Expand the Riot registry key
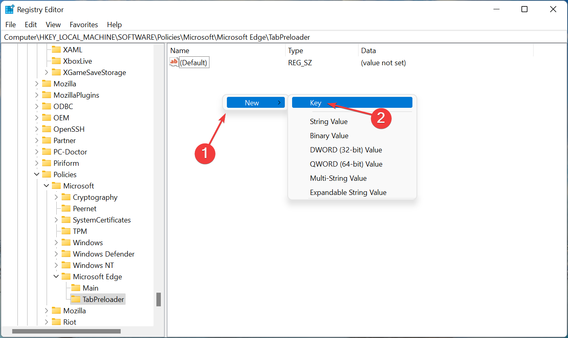The image size is (568, 338). pos(47,322)
